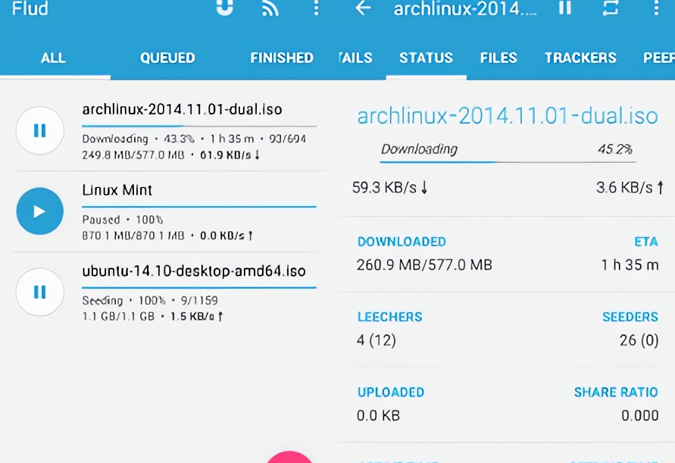Switch to the ALL tab

(53, 58)
